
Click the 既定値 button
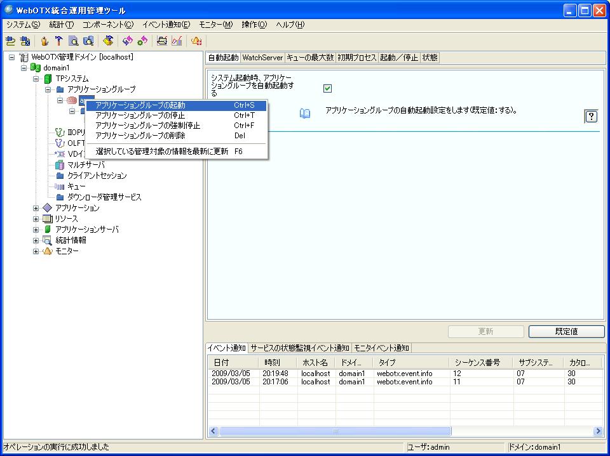click(x=566, y=332)
